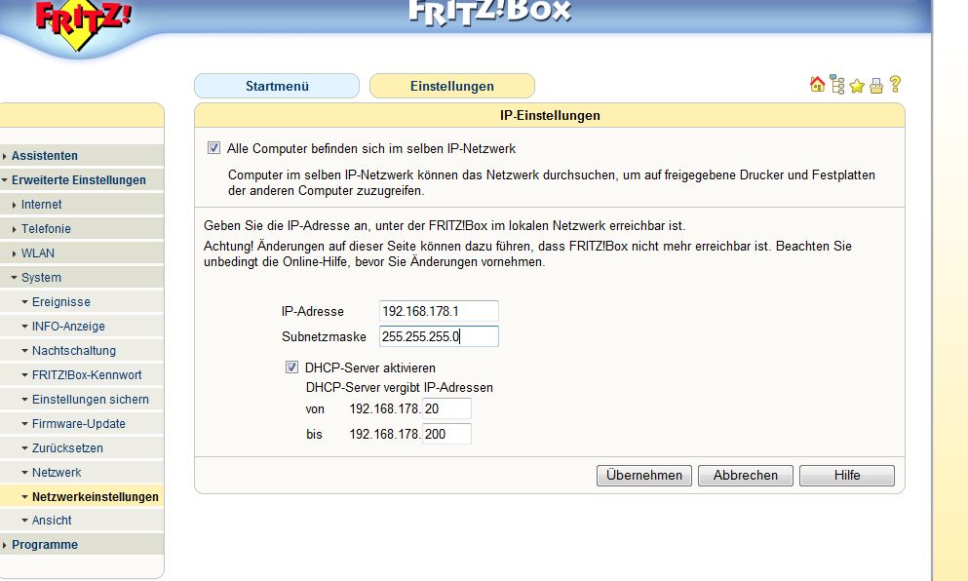Viewport: 968px width, 581px height.
Task: Click the Internet sidebar label
Action: 41,205
